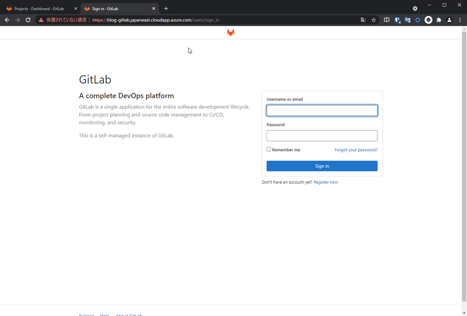Open the Chrome profile avatar icon

coord(449,20)
